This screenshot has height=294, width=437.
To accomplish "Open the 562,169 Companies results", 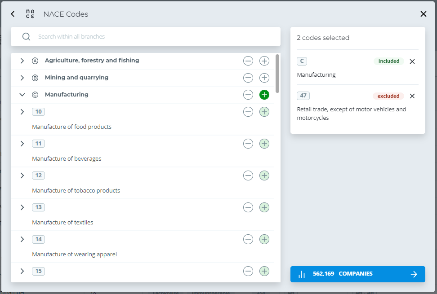I will [357, 274].
